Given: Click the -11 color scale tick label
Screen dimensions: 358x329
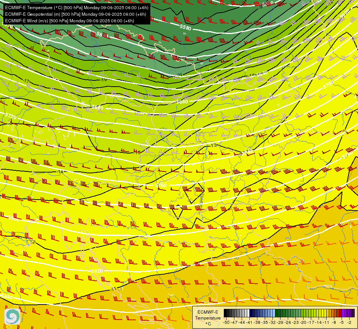Looking at the screenshot, I should pos(327,322).
